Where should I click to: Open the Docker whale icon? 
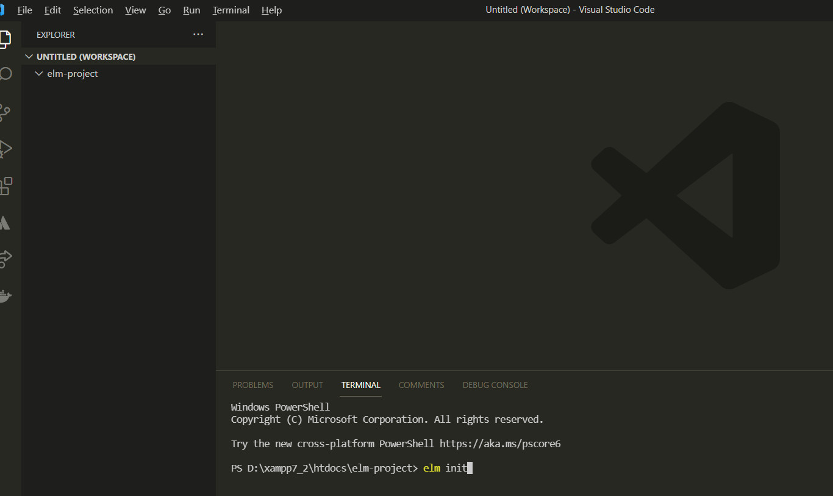(x=5, y=297)
